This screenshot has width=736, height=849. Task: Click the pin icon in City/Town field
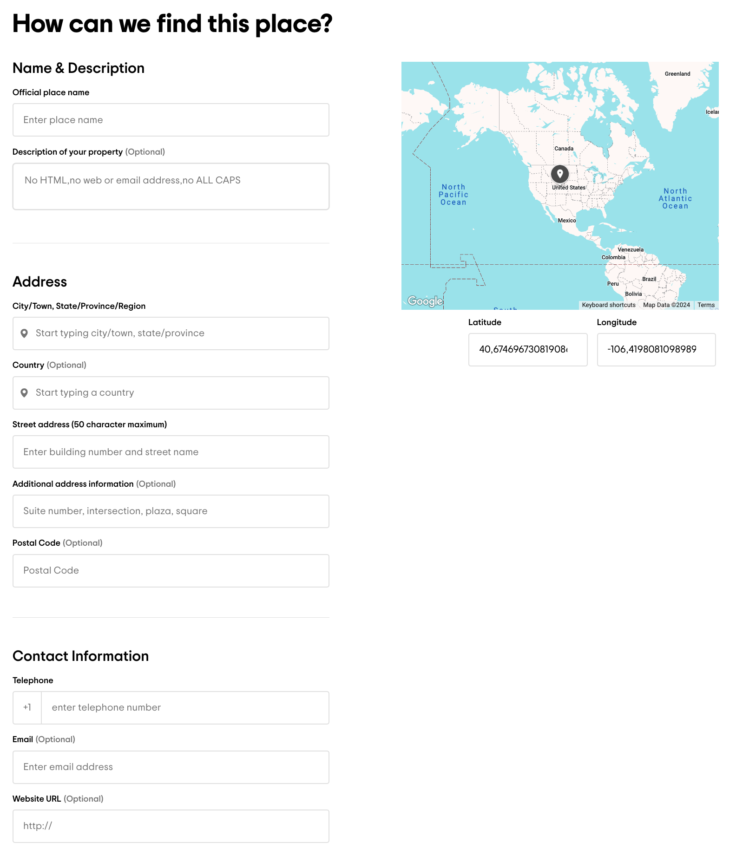(25, 333)
